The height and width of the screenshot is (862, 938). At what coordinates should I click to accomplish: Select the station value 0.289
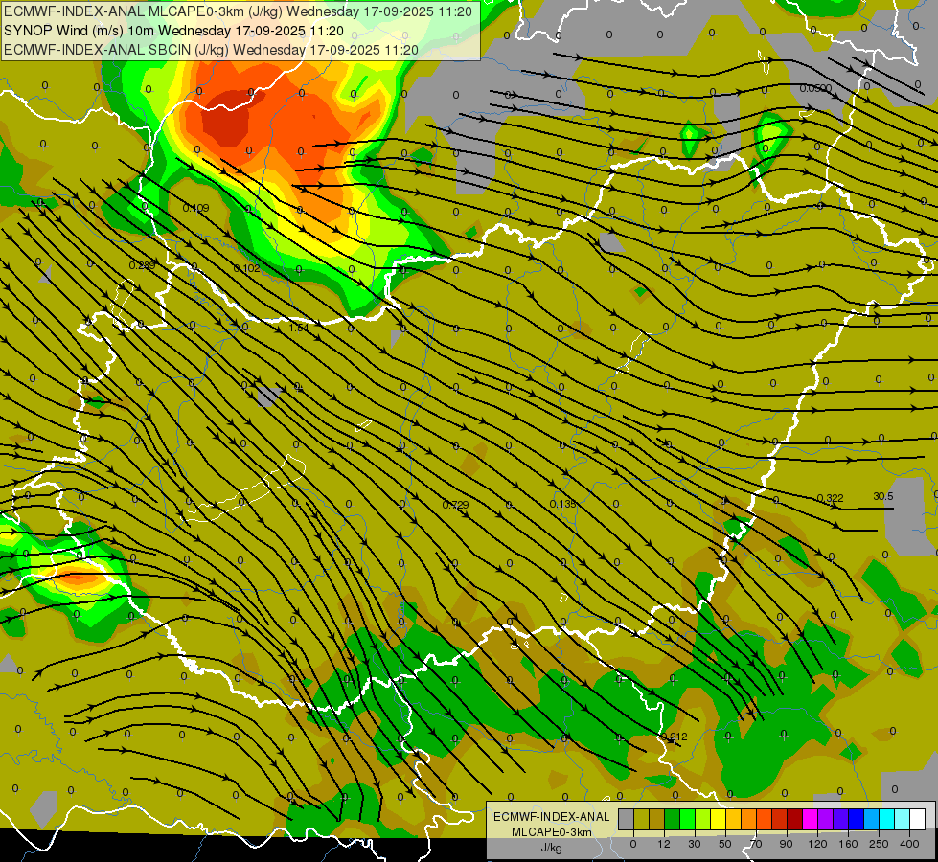(x=143, y=265)
